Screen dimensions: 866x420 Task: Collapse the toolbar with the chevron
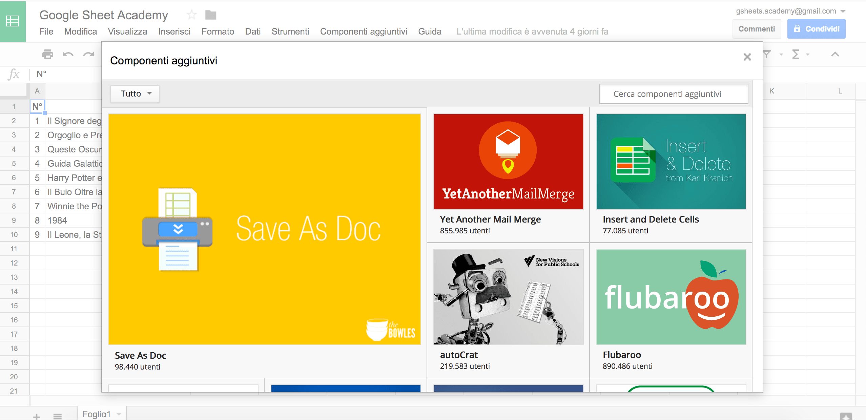point(835,54)
